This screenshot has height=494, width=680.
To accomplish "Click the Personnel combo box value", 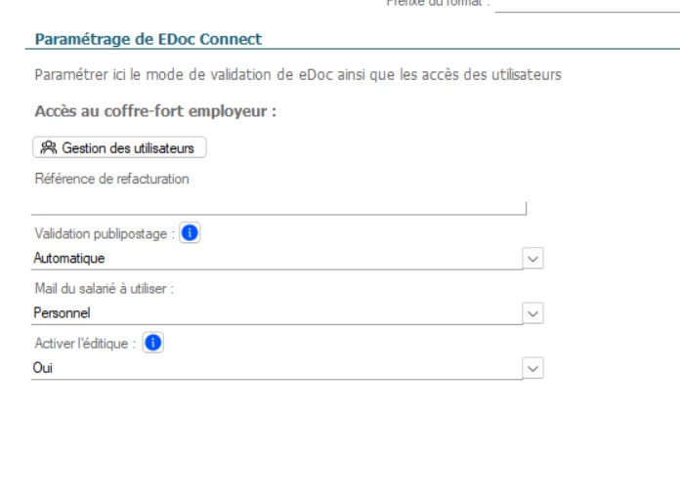I will pos(274,313).
